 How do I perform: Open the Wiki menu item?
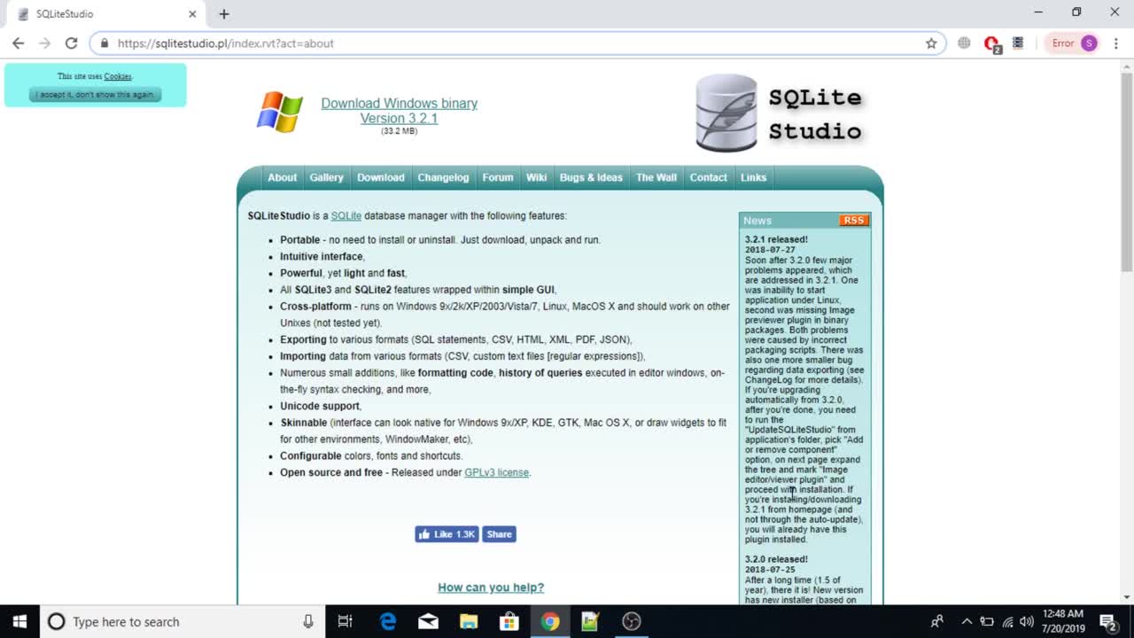pos(536,177)
